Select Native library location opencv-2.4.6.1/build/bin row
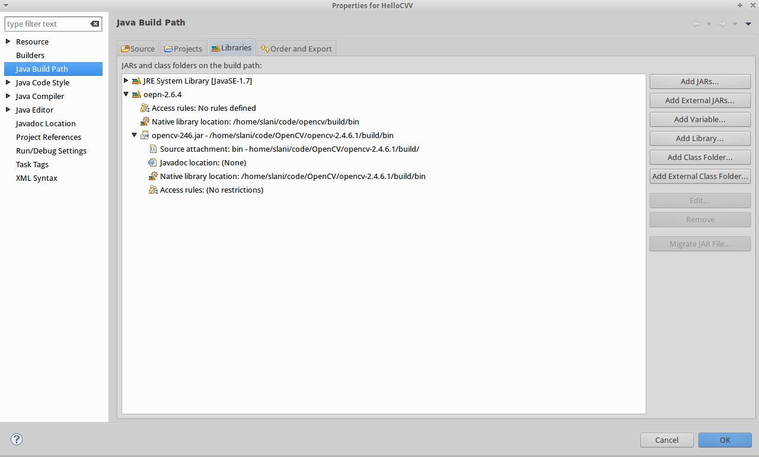This screenshot has width=759, height=457. 293,176
